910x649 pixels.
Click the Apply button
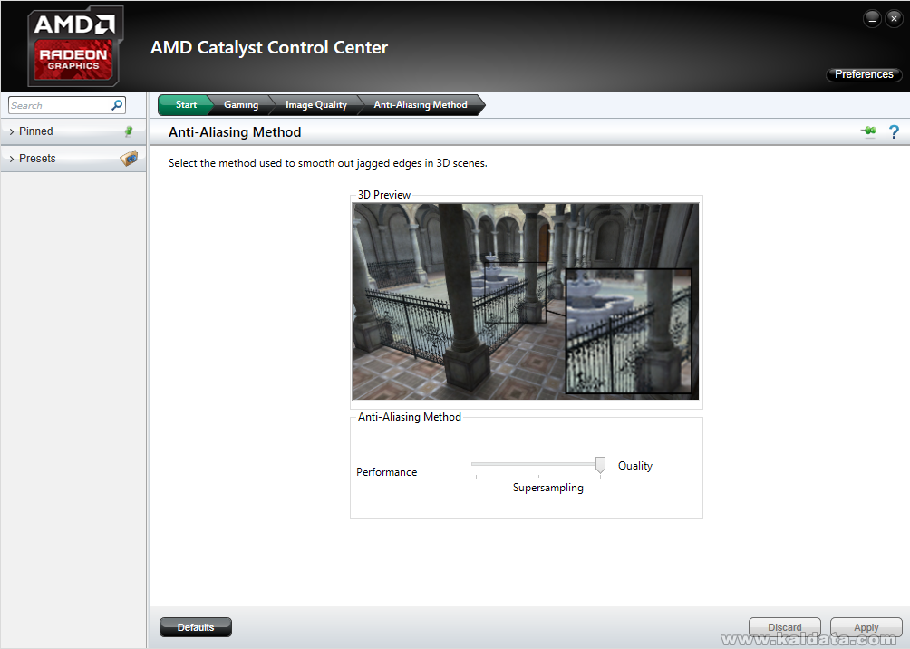point(866,627)
